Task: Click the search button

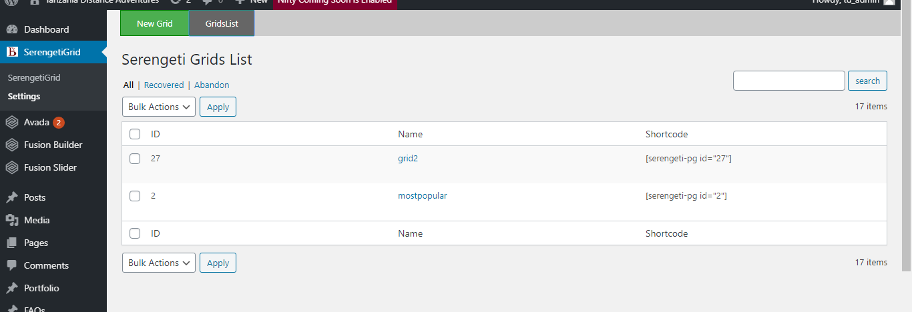Action: [x=867, y=81]
